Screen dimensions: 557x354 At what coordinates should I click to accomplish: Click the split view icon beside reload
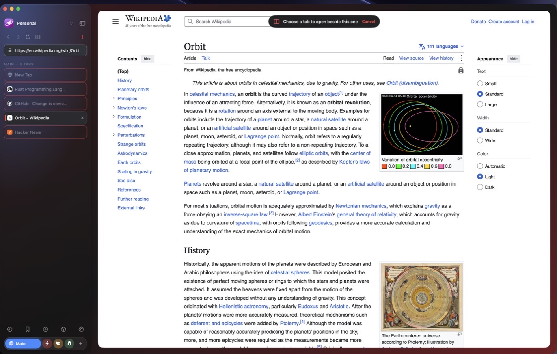click(x=38, y=37)
